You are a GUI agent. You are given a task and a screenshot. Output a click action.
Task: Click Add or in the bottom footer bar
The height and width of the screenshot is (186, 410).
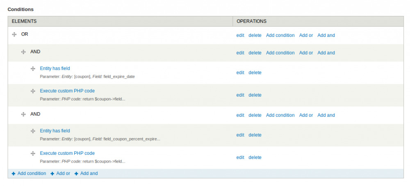click(x=63, y=174)
